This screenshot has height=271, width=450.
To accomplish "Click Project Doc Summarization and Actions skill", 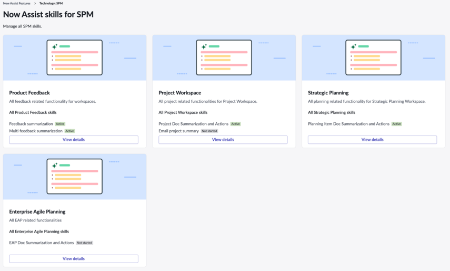I will (194, 124).
